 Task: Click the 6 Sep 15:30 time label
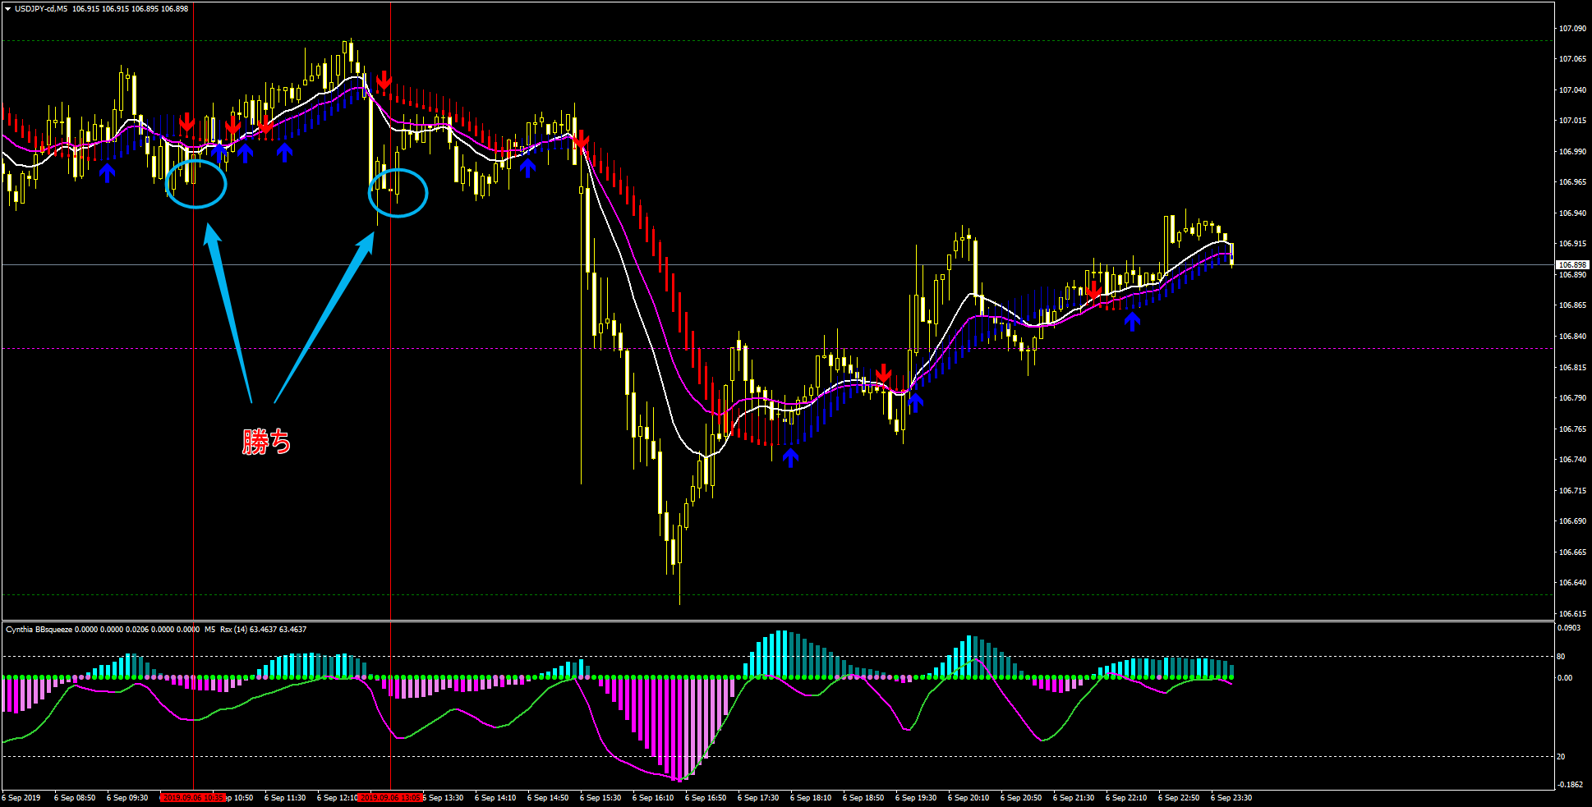pos(600,798)
